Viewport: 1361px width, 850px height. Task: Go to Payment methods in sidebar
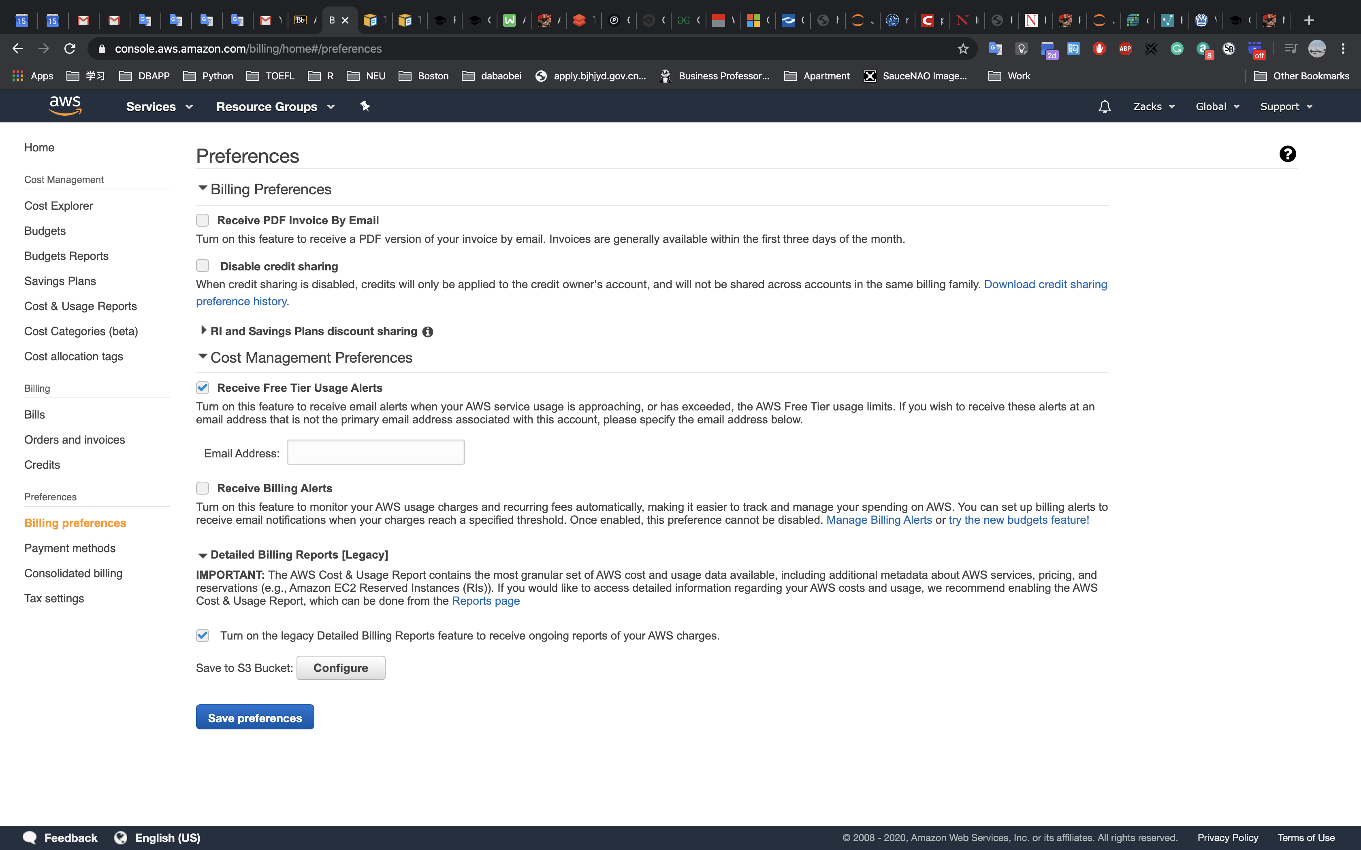(x=70, y=548)
